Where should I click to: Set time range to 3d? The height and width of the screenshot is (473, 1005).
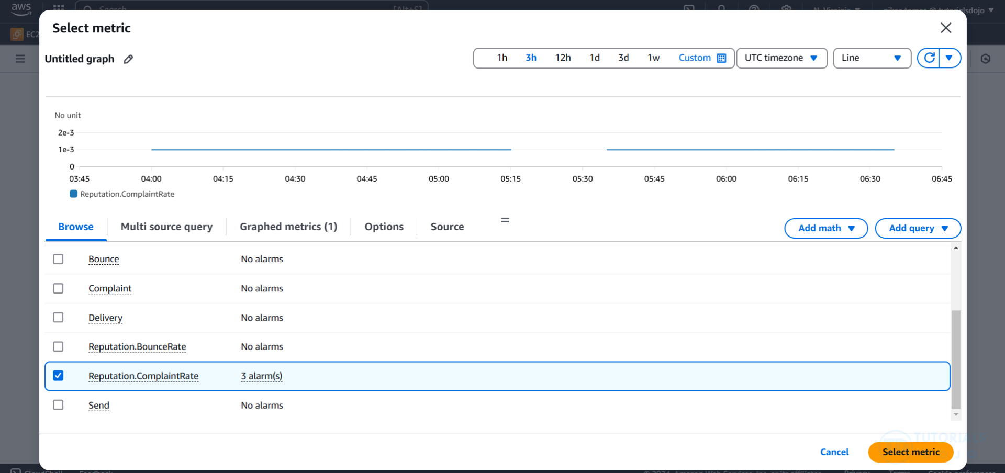coord(623,58)
